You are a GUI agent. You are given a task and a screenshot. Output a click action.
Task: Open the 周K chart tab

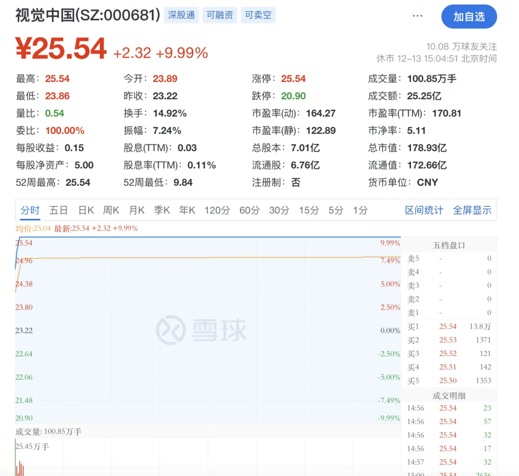coord(111,210)
